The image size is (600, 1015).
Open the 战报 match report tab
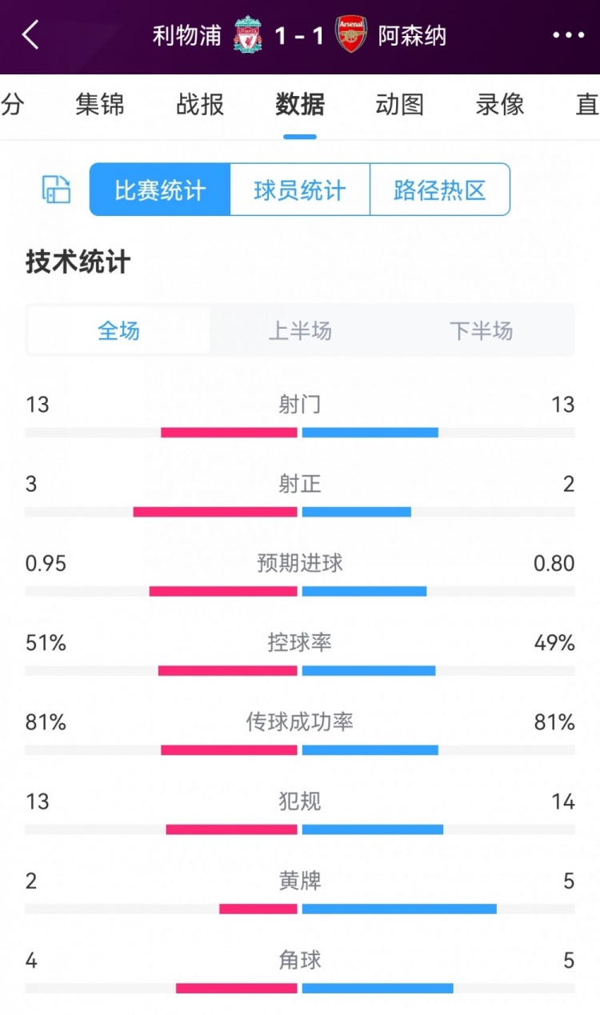[198, 104]
